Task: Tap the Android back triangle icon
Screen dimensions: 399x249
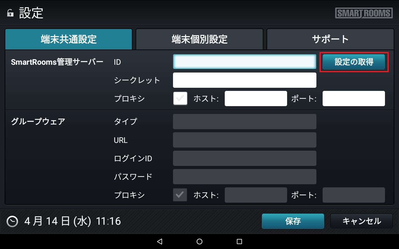Action: tap(160, 242)
